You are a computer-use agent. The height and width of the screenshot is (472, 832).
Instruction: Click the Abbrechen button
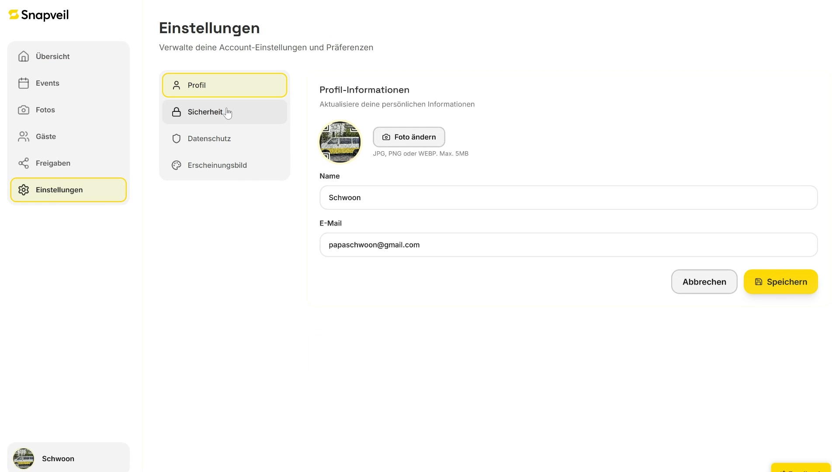(x=704, y=282)
